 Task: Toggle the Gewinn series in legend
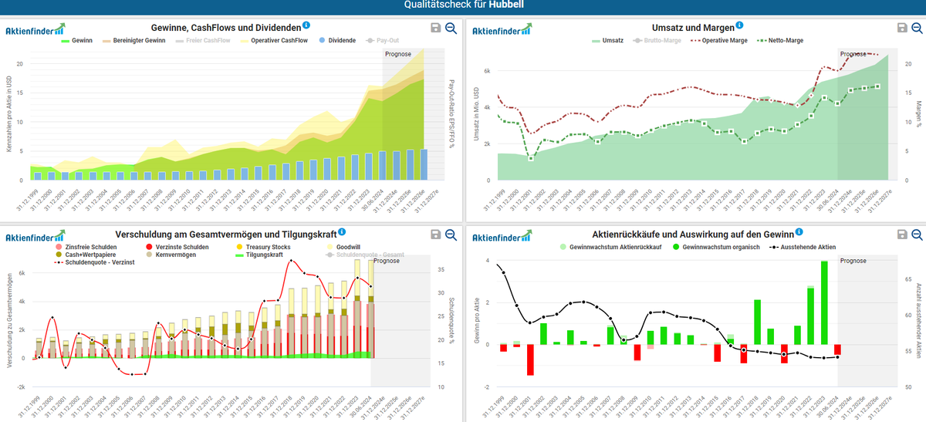coord(76,40)
